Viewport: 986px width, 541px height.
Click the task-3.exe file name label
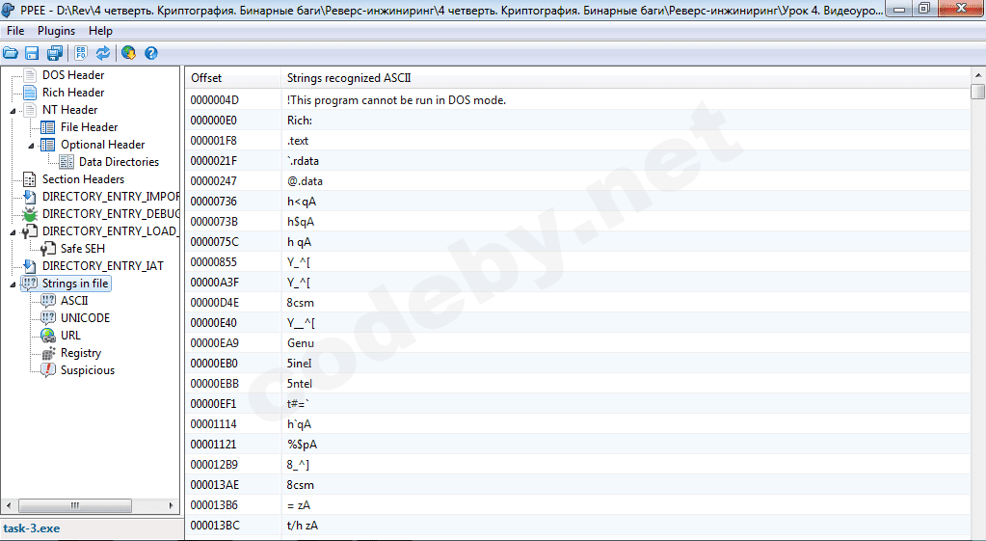tap(32, 528)
